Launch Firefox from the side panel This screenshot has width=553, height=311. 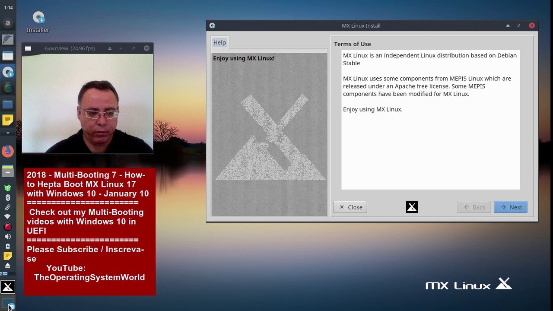(x=8, y=151)
